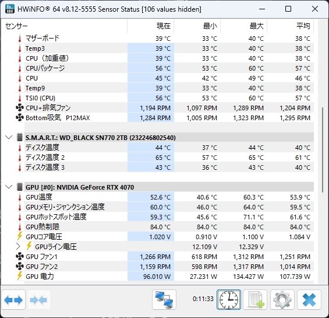The image size is (329, 318).
Task: Click the thermometer icon beside GPU温度
Action: (x=20, y=197)
